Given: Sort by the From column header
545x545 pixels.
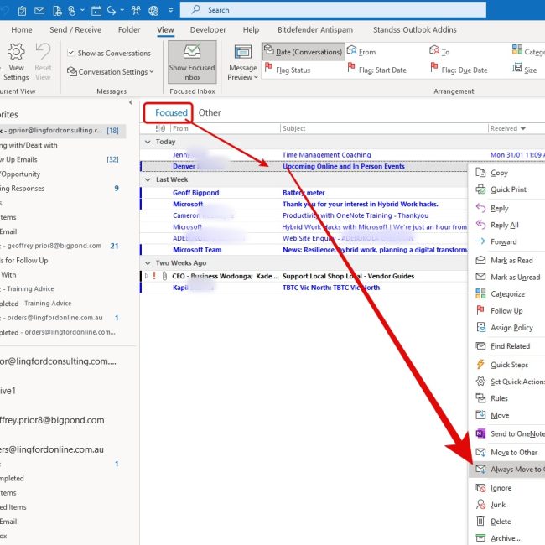Looking at the screenshot, I should (x=180, y=128).
